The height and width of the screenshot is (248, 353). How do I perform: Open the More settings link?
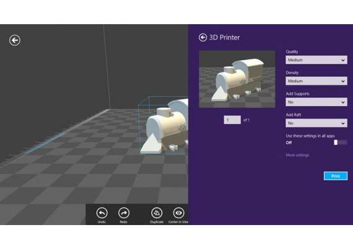[x=297, y=155]
